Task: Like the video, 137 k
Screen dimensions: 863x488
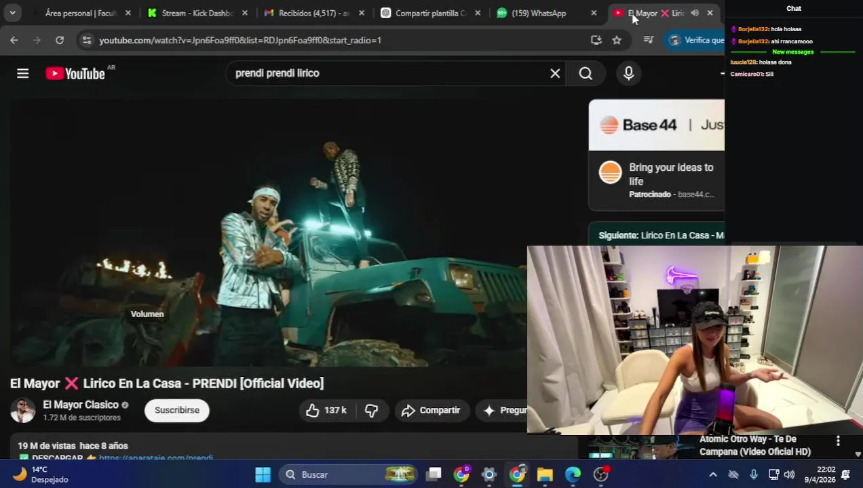Action: point(327,410)
